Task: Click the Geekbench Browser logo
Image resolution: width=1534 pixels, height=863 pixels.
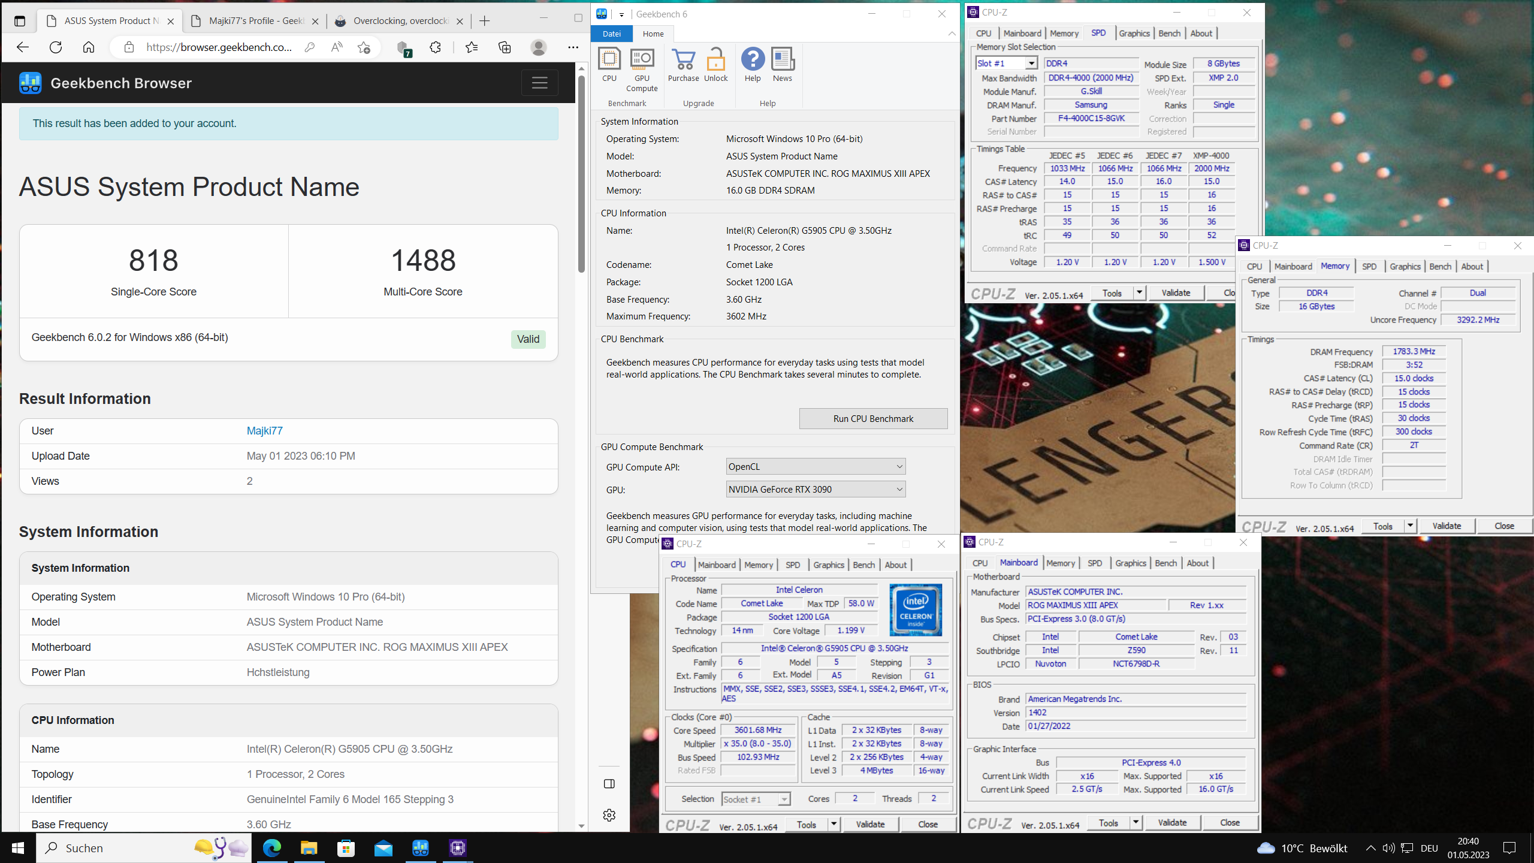Action: pos(31,83)
